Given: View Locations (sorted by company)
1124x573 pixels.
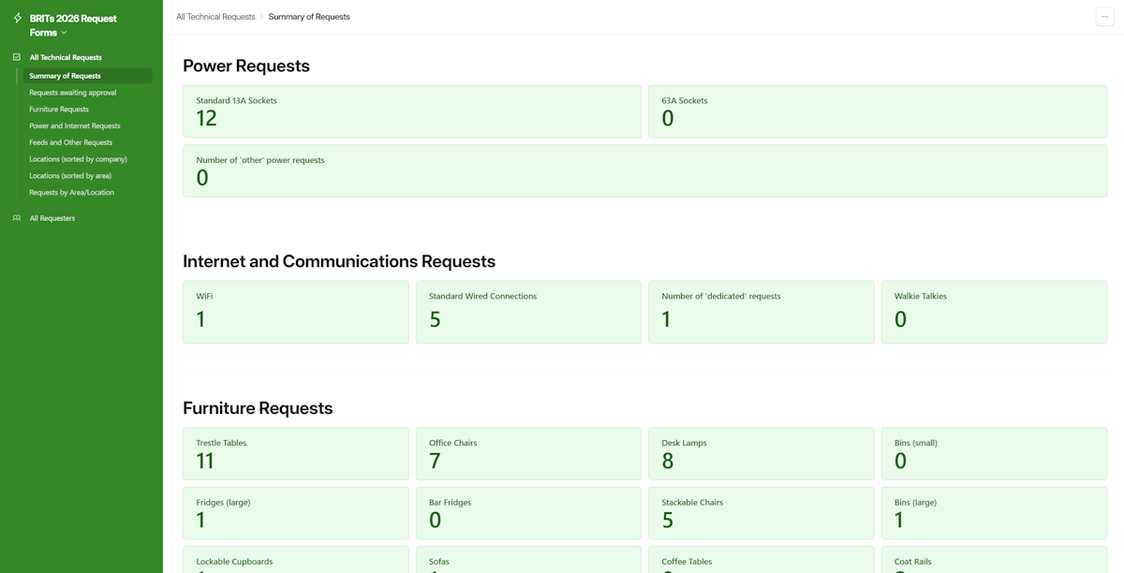Looking at the screenshot, I should point(78,159).
